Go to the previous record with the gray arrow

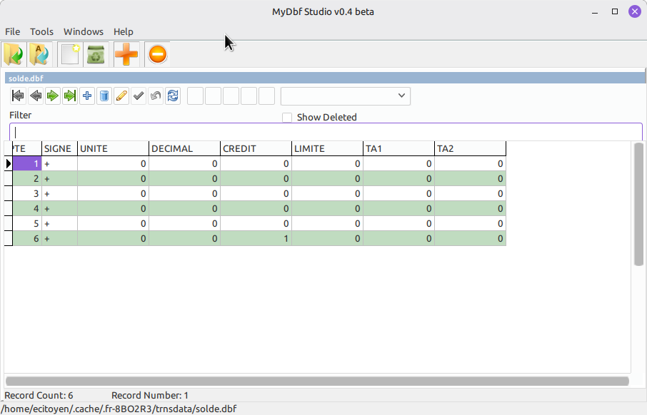[x=36, y=96]
